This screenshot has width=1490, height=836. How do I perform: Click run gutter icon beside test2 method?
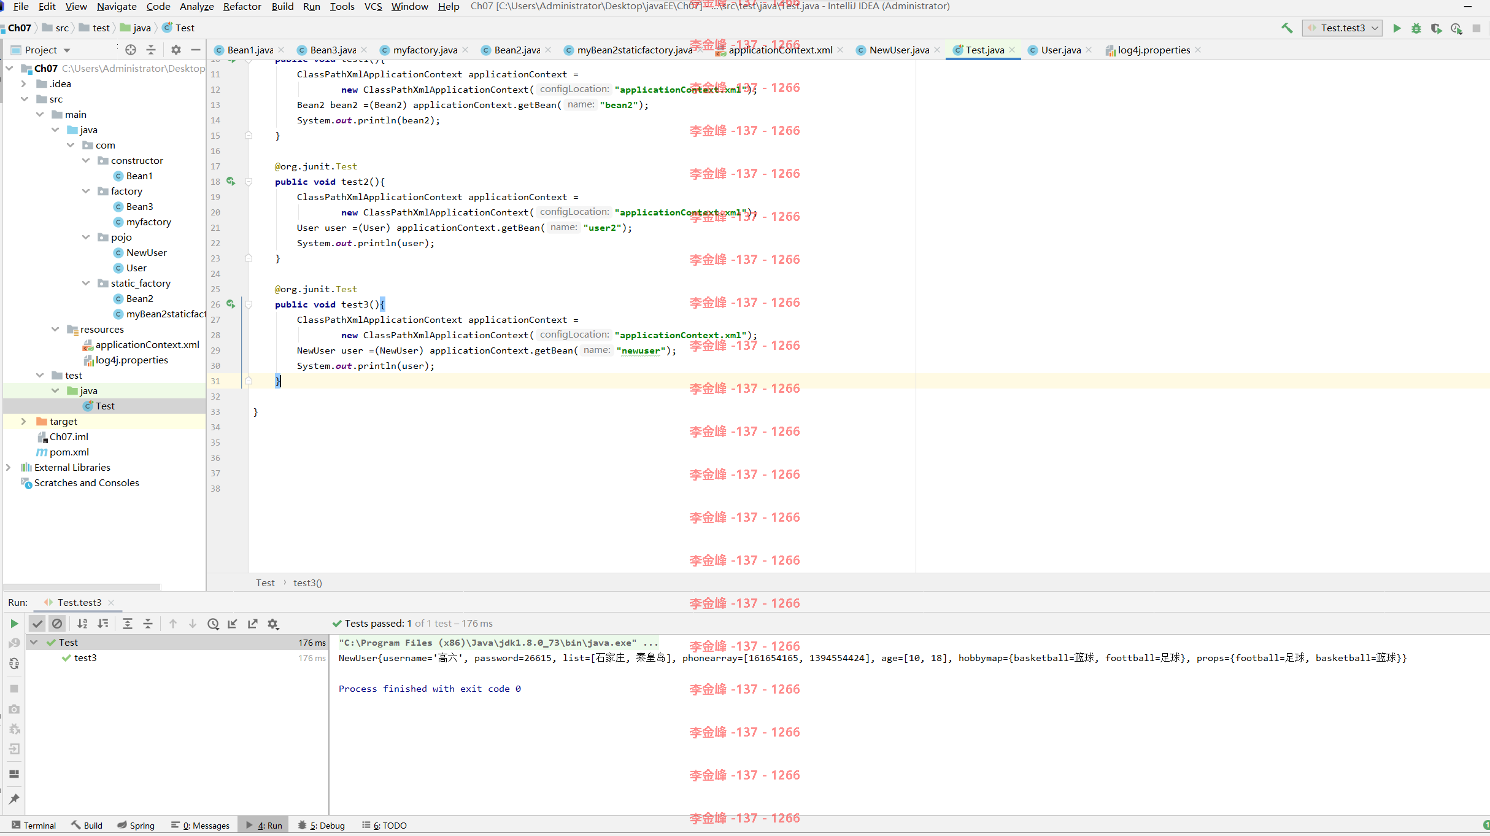point(231,181)
